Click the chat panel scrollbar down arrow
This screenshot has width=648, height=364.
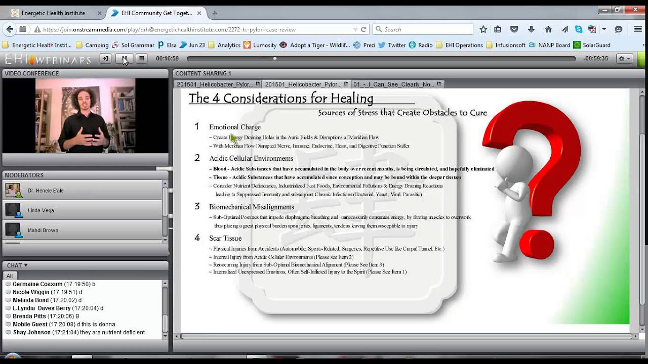coord(165,336)
